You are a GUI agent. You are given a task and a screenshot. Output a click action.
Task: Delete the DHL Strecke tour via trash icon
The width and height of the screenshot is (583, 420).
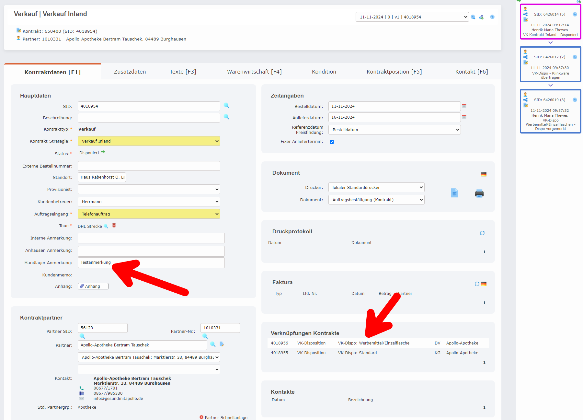click(x=114, y=226)
